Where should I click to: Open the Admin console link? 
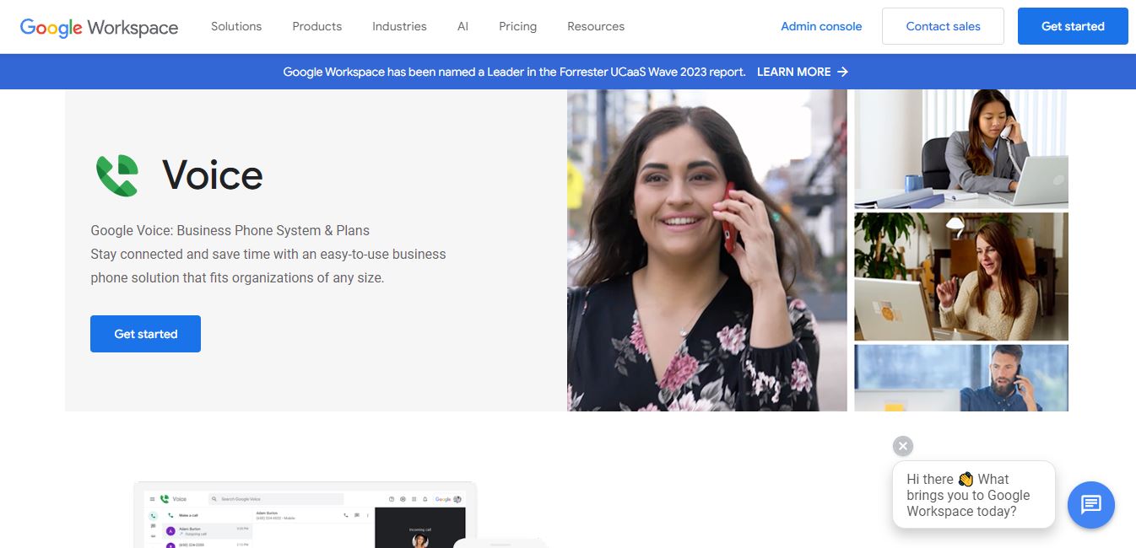coord(821,26)
